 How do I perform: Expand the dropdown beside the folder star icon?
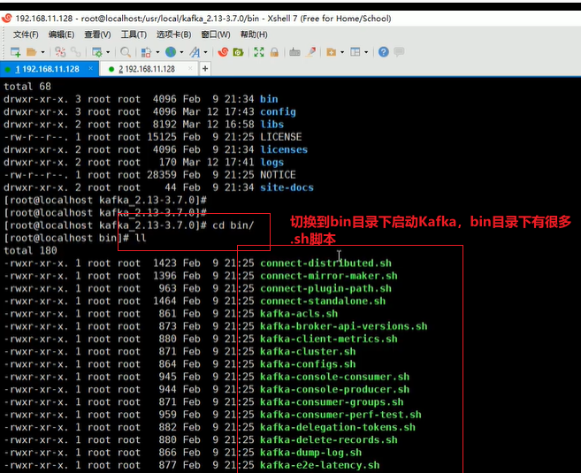pos(342,52)
